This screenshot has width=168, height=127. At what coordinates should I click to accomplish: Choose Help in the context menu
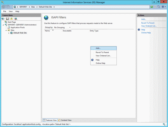pos(104,60)
